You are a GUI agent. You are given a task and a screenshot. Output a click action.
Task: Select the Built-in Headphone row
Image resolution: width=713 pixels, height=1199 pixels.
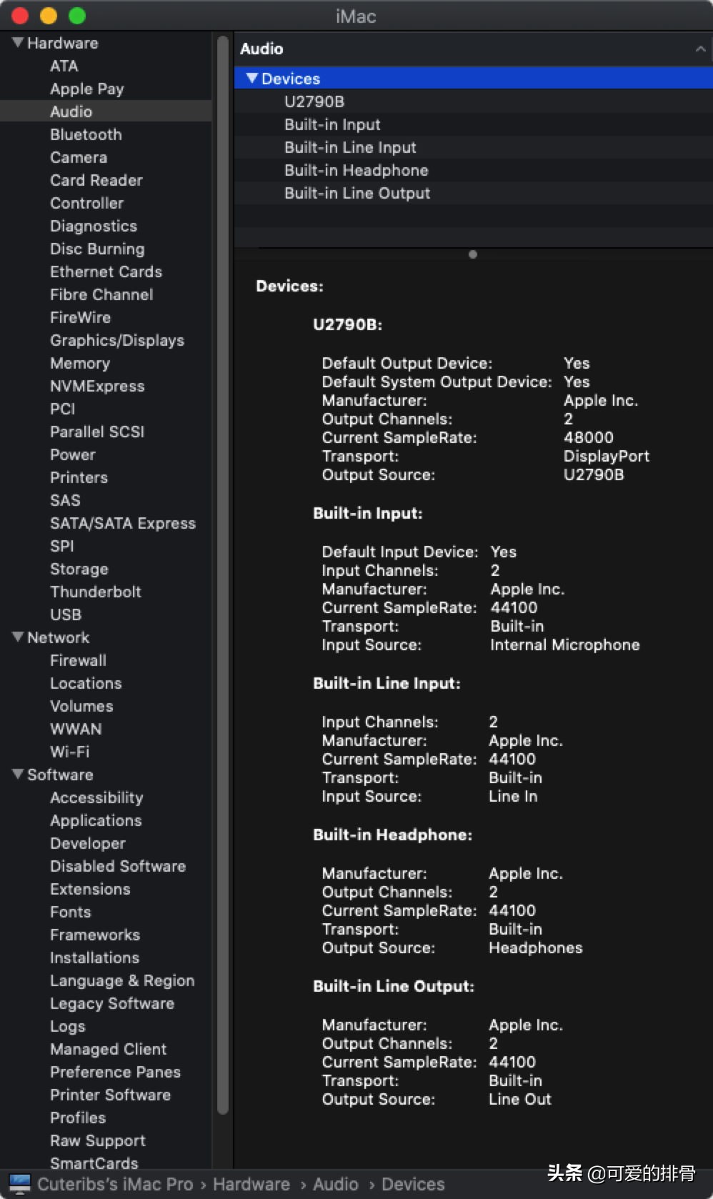pyautogui.click(x=356, y=170)
